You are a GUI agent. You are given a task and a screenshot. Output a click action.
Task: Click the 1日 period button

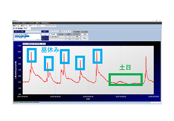click(69, 37)
